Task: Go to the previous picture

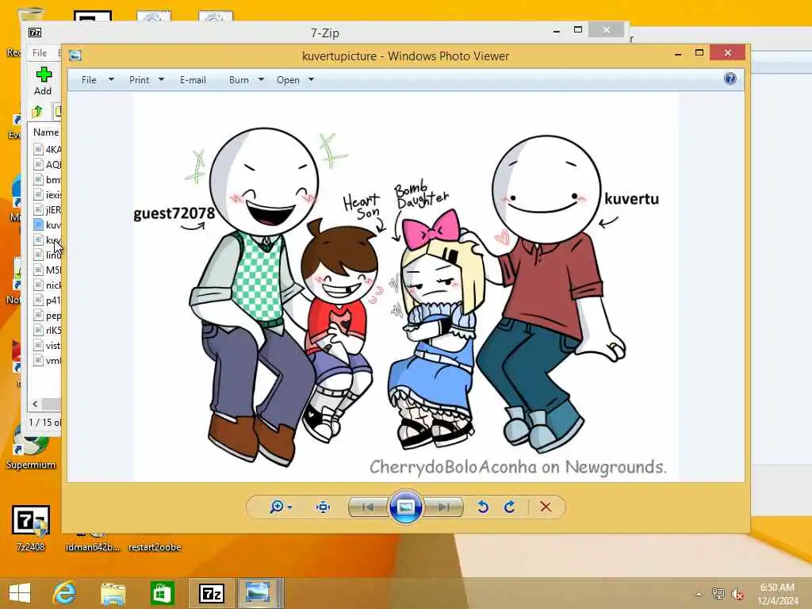Action: [368, 507]
